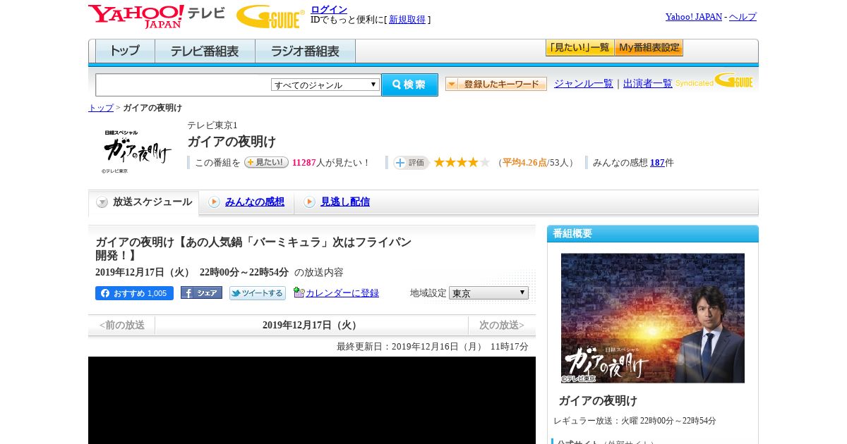847x444 pixels.
Task: Open the ラジオ番組表 tab
Action: coord(305,51)
